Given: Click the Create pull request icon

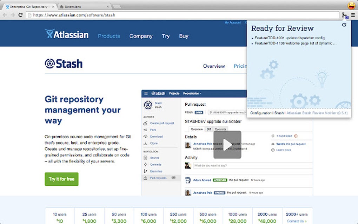Looking at the screenshot, I should pyautogui.click(x=145, y=123).
